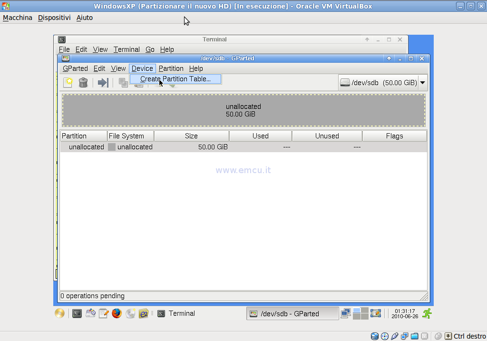Open the /dev/sdb device selector dropdown
Image resolution: width=487 pixels, height=341 pixels.
point(383,83)
